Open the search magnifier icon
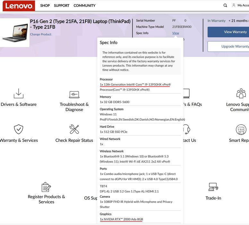Viewport: 249px width, 225px height. [x=225, y=5]
